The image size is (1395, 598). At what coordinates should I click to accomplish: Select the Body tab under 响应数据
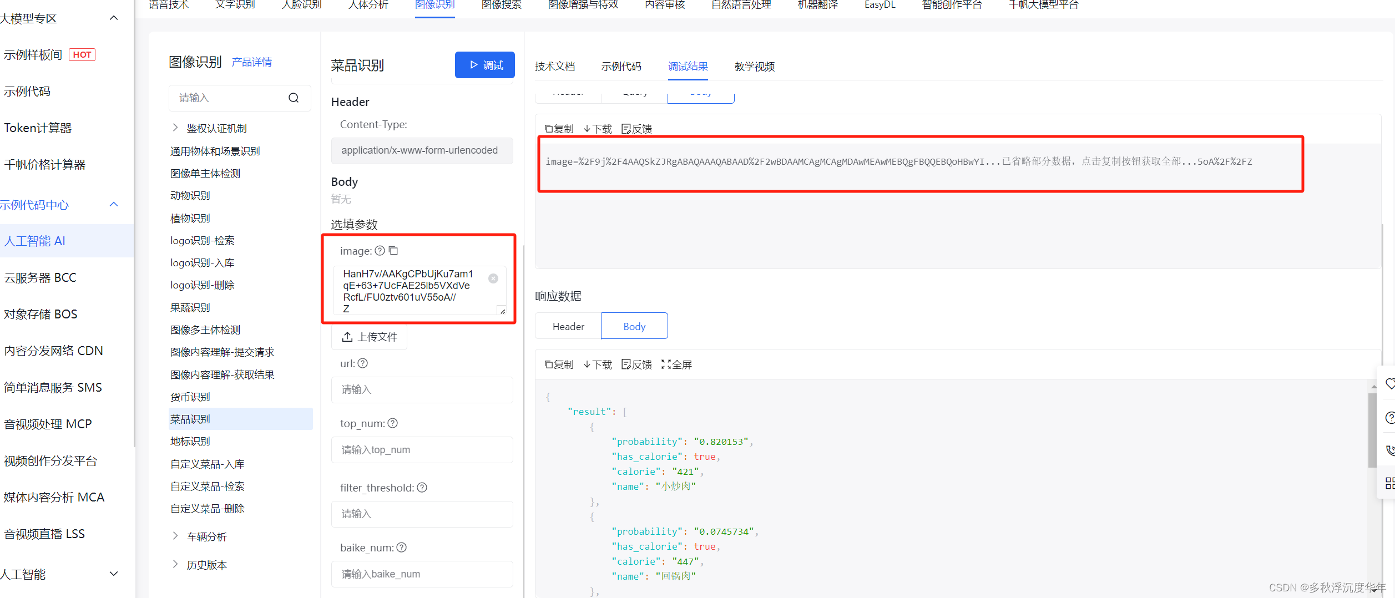634,326
